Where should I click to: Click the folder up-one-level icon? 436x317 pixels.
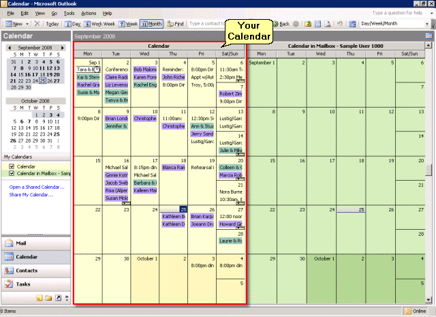tap(308, 24)
